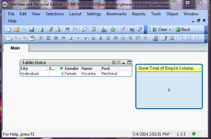Send Table Data to Excel (XL)

point(119,62)
